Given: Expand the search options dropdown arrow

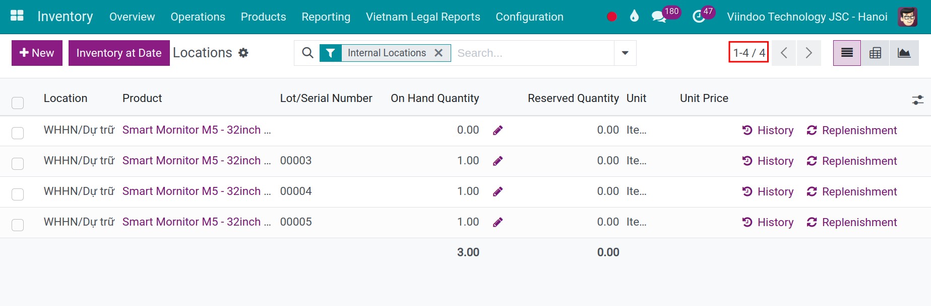Looking at the screenshot, I should tap(625, 53).
